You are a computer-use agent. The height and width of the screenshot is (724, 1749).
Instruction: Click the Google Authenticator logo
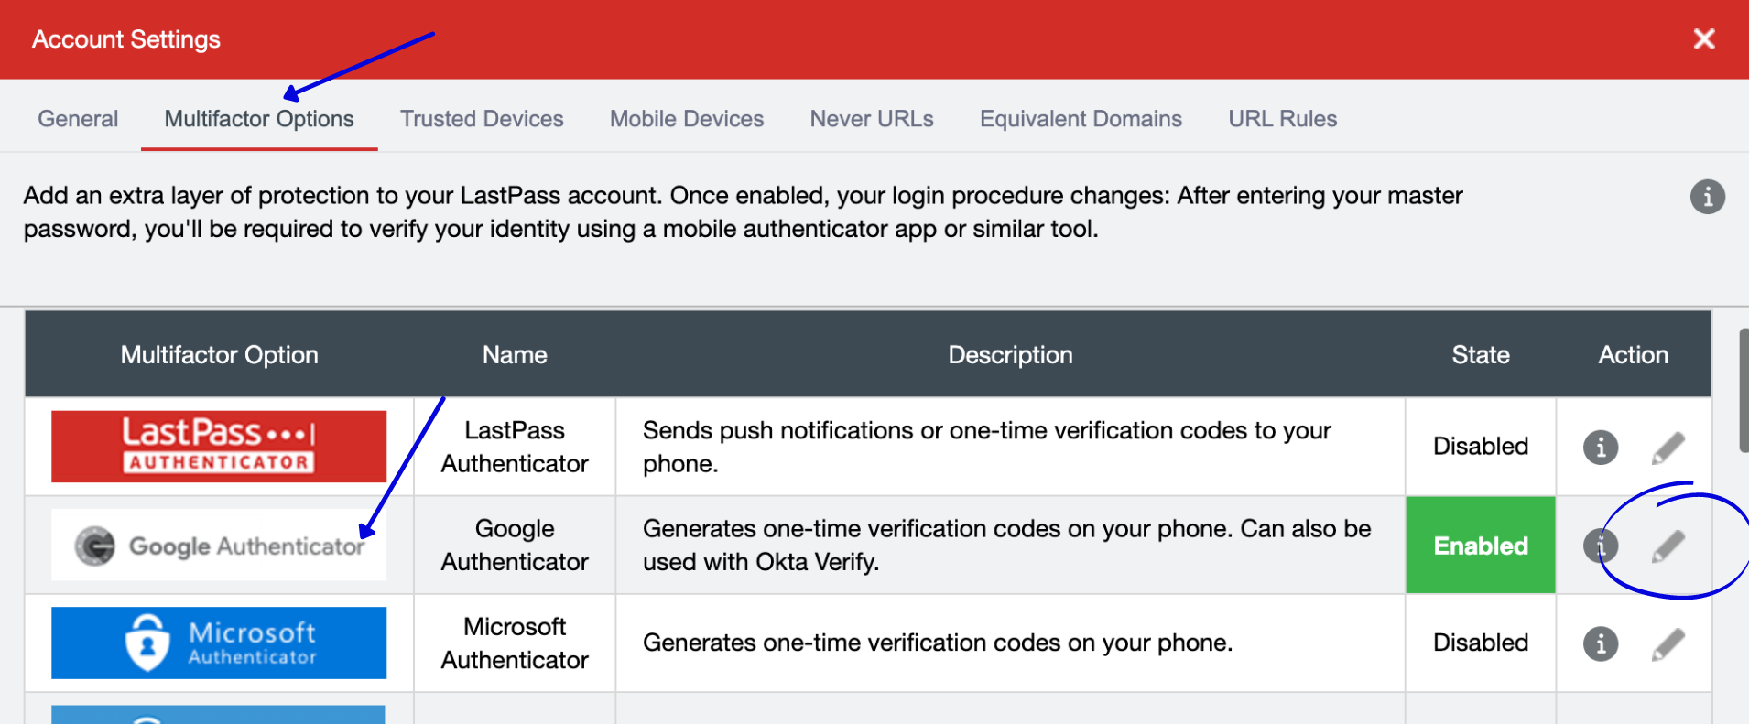[219, 546]
